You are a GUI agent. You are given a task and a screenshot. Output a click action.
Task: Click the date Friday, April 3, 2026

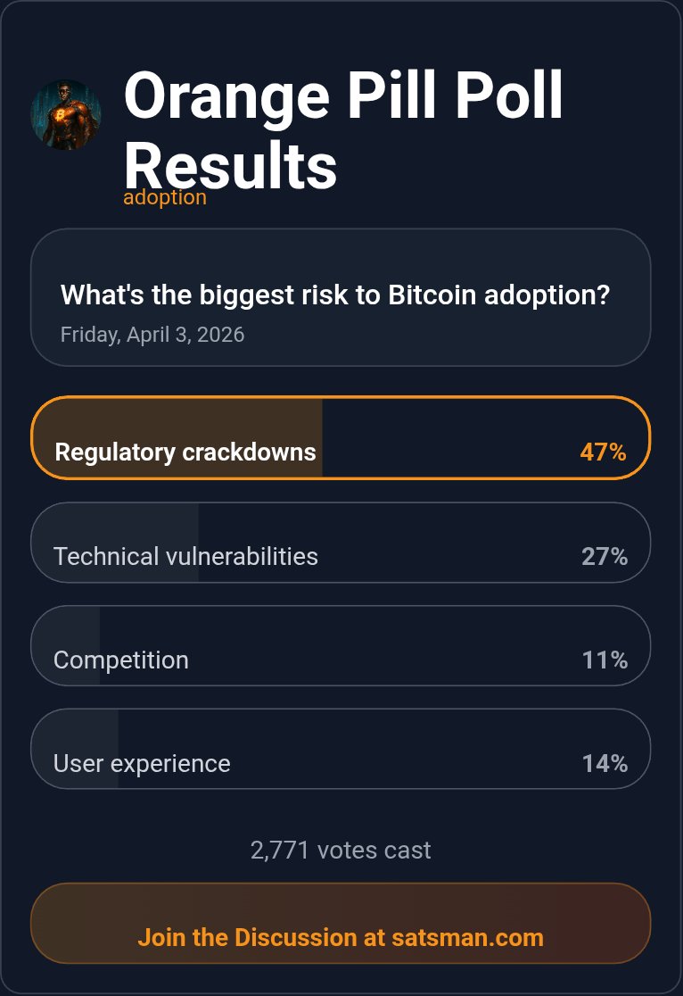tap(152, 335)
